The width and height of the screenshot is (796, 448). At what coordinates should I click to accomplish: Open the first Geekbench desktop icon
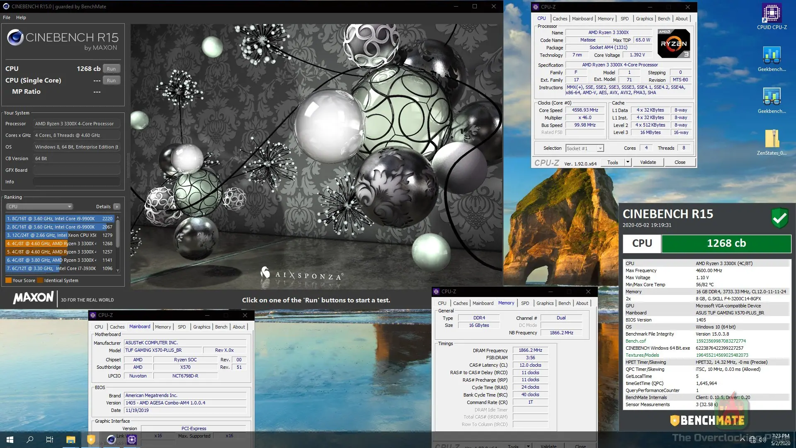pos(772,58)
